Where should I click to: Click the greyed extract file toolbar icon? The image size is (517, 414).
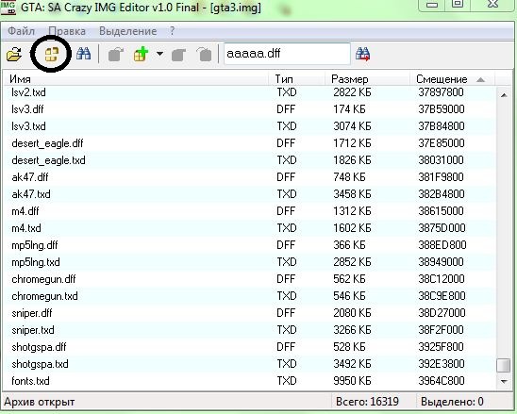[116, 55]
